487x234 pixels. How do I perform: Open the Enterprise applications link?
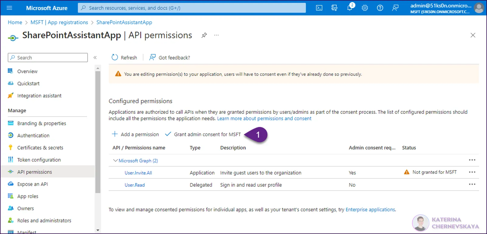[x=370, y=209]
